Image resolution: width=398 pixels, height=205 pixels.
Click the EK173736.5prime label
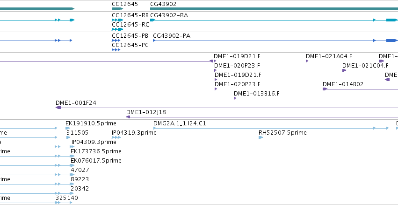pos(96,151)
